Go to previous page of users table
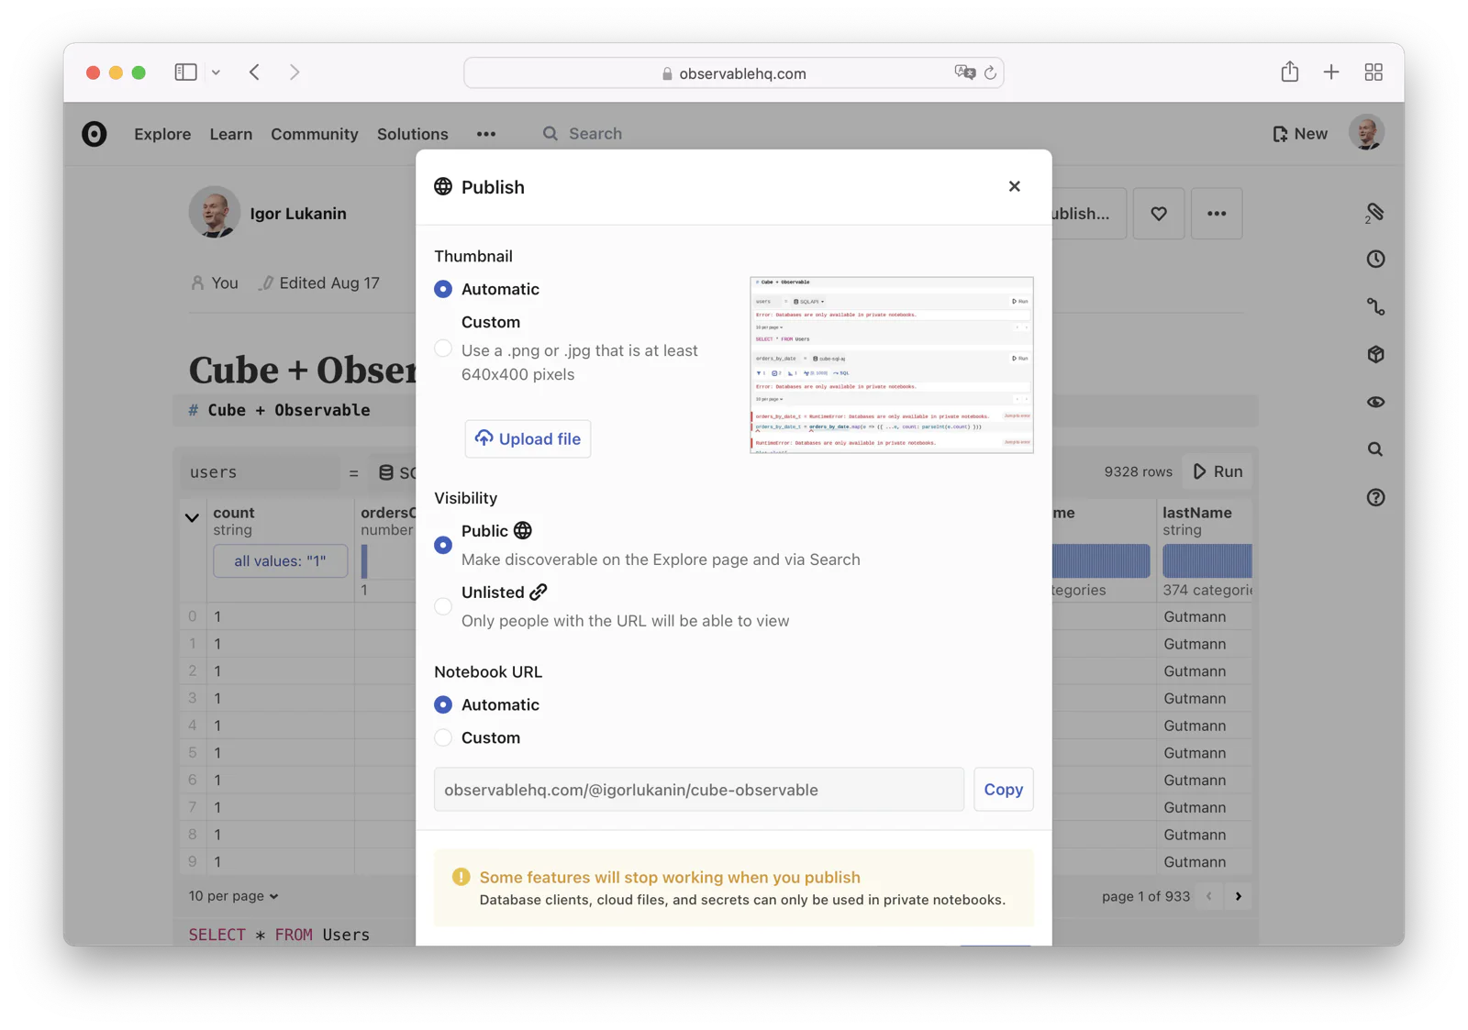Image resolution: width=1468 pixels, height=1030 pixels. pos(1209,896)
